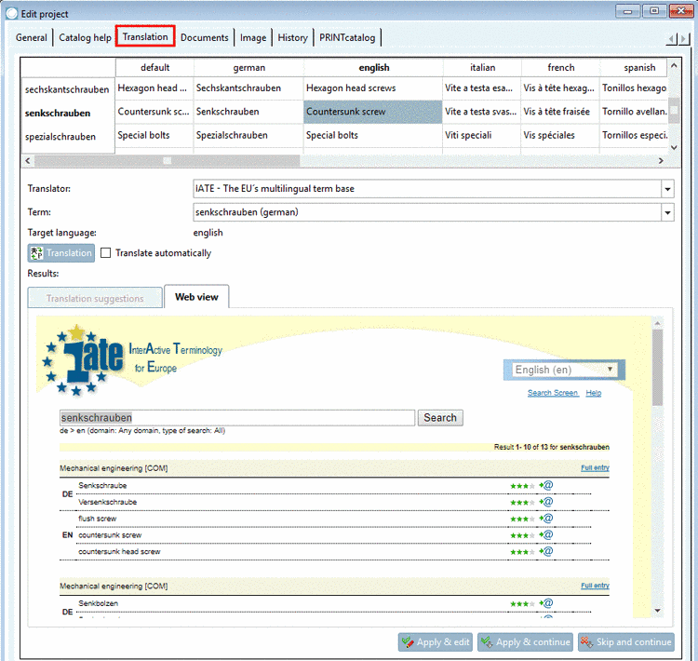Screen dimensions: 698x661
Task: Click the flush screw result term
Action: click(x=98, y=519)
